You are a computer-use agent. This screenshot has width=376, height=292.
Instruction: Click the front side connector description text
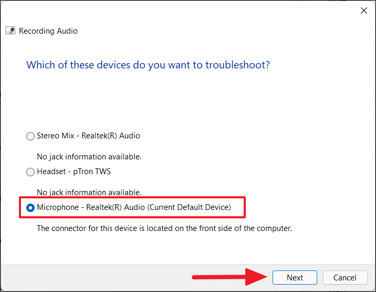[x=164, y=228]
